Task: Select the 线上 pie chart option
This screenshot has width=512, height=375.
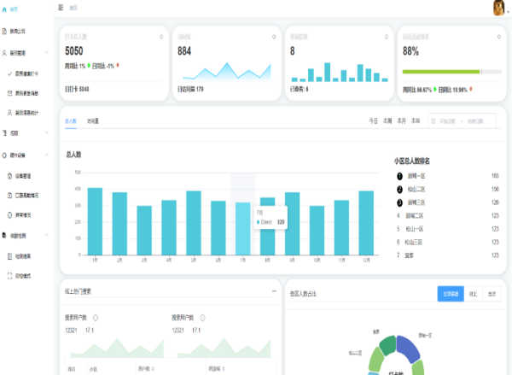Action: click(x=473, y=293)
